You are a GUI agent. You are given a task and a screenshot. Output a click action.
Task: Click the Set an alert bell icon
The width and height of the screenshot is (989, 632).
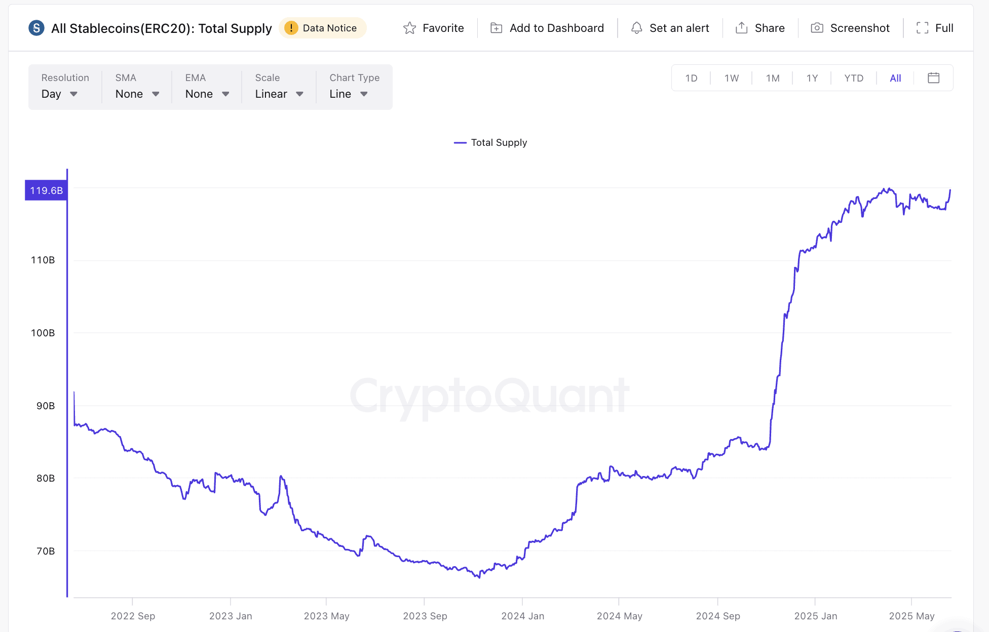637,28
